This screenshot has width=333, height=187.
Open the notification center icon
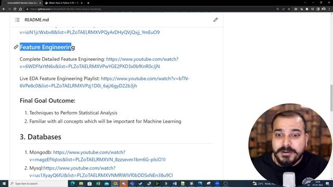(x=328, y=183)
